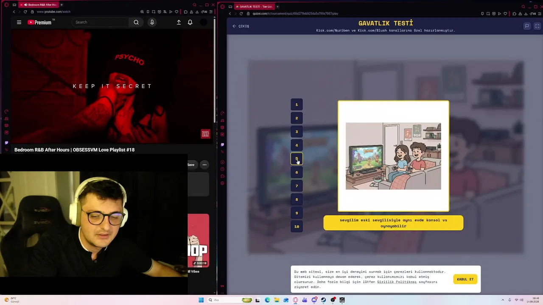Image resolution: width=543 pixels, height=305 pixels.
Task: Choose rank 3 for this card
Action: [x=297, y=132]
